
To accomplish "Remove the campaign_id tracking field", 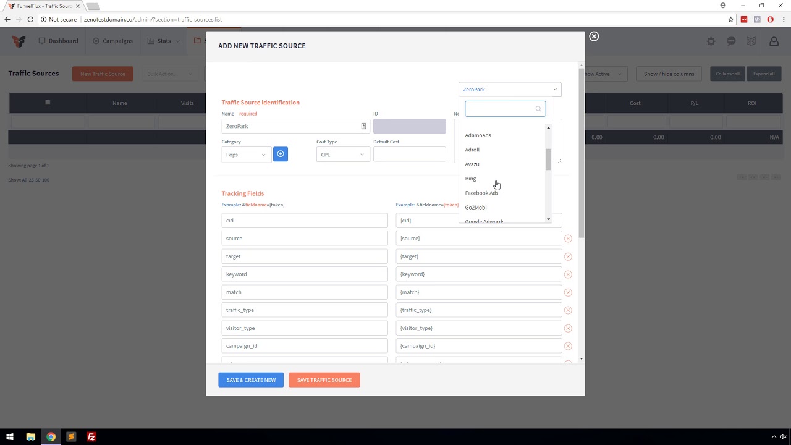I will click(x=568, y=346).
